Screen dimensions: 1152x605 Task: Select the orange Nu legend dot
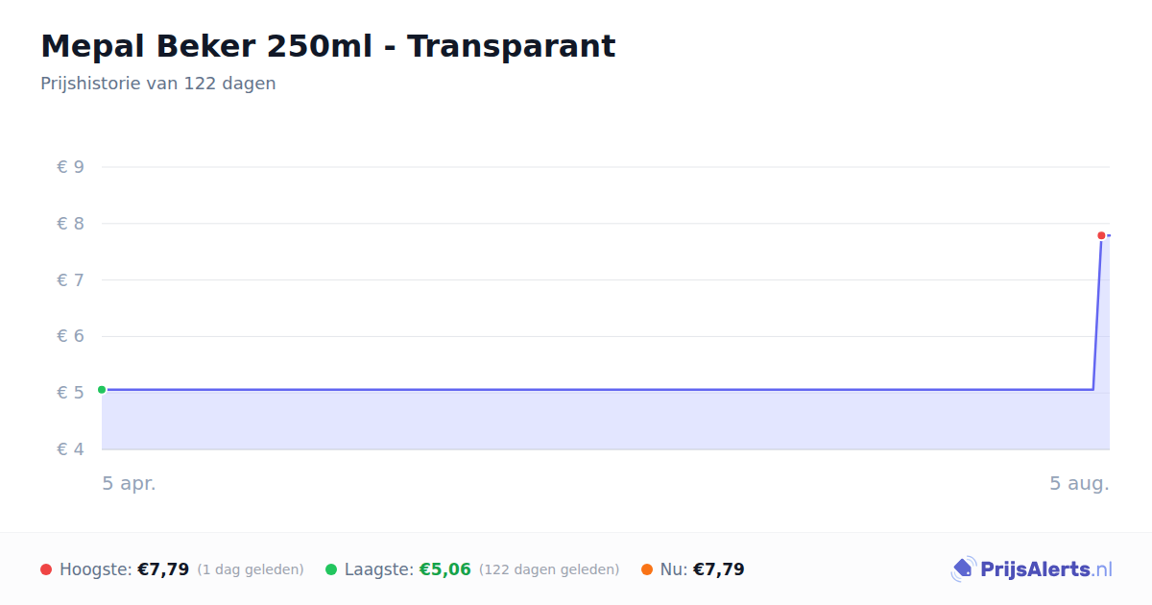(x=647, y=569)
